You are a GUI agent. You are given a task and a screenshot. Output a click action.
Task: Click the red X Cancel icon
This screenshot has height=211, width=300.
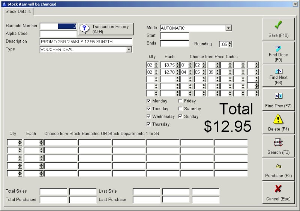tap(278, 189)
